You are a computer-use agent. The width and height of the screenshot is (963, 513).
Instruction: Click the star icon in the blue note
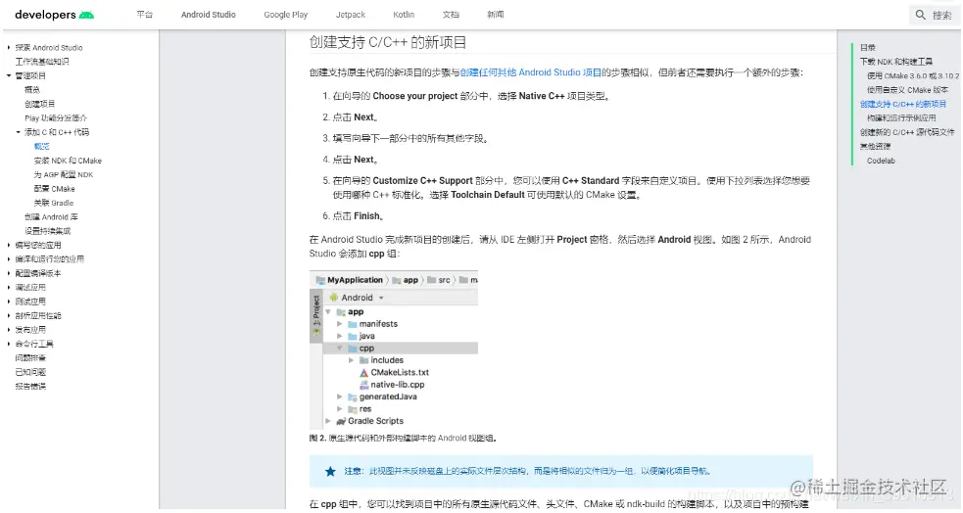pyautogui.click(x=330, y=471)
